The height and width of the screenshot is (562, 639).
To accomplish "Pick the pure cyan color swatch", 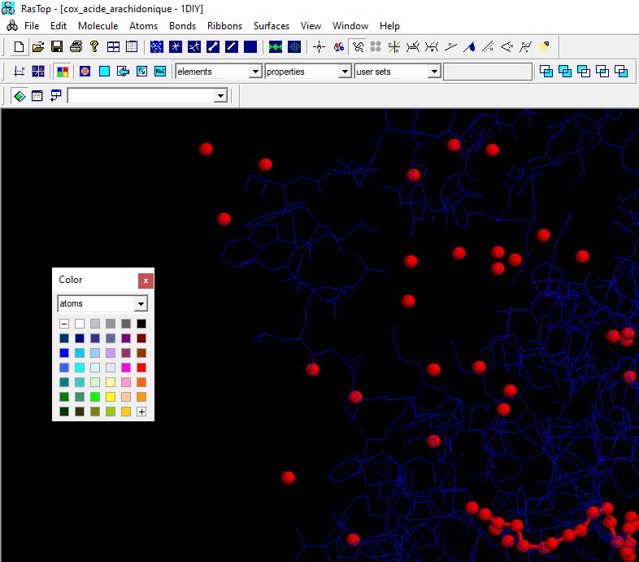I will (80, 368).
